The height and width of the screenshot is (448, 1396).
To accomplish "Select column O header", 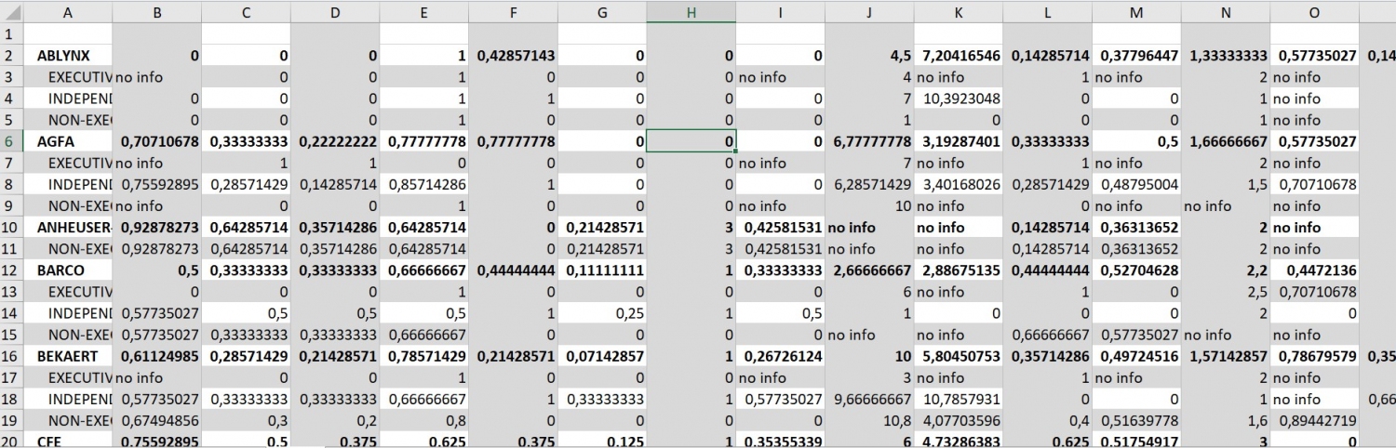I will (1314, 13).
